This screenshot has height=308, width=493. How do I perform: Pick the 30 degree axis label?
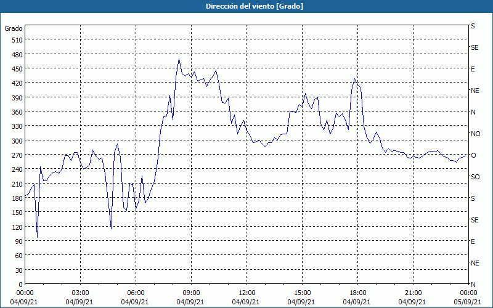(x=19, y=270)
